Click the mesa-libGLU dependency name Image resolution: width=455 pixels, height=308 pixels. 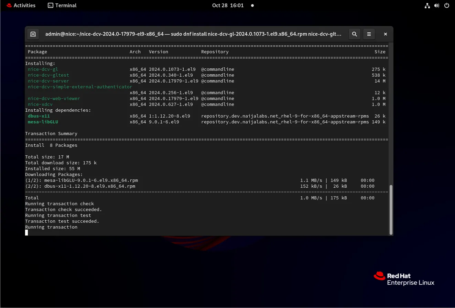(x=43, y=122)
